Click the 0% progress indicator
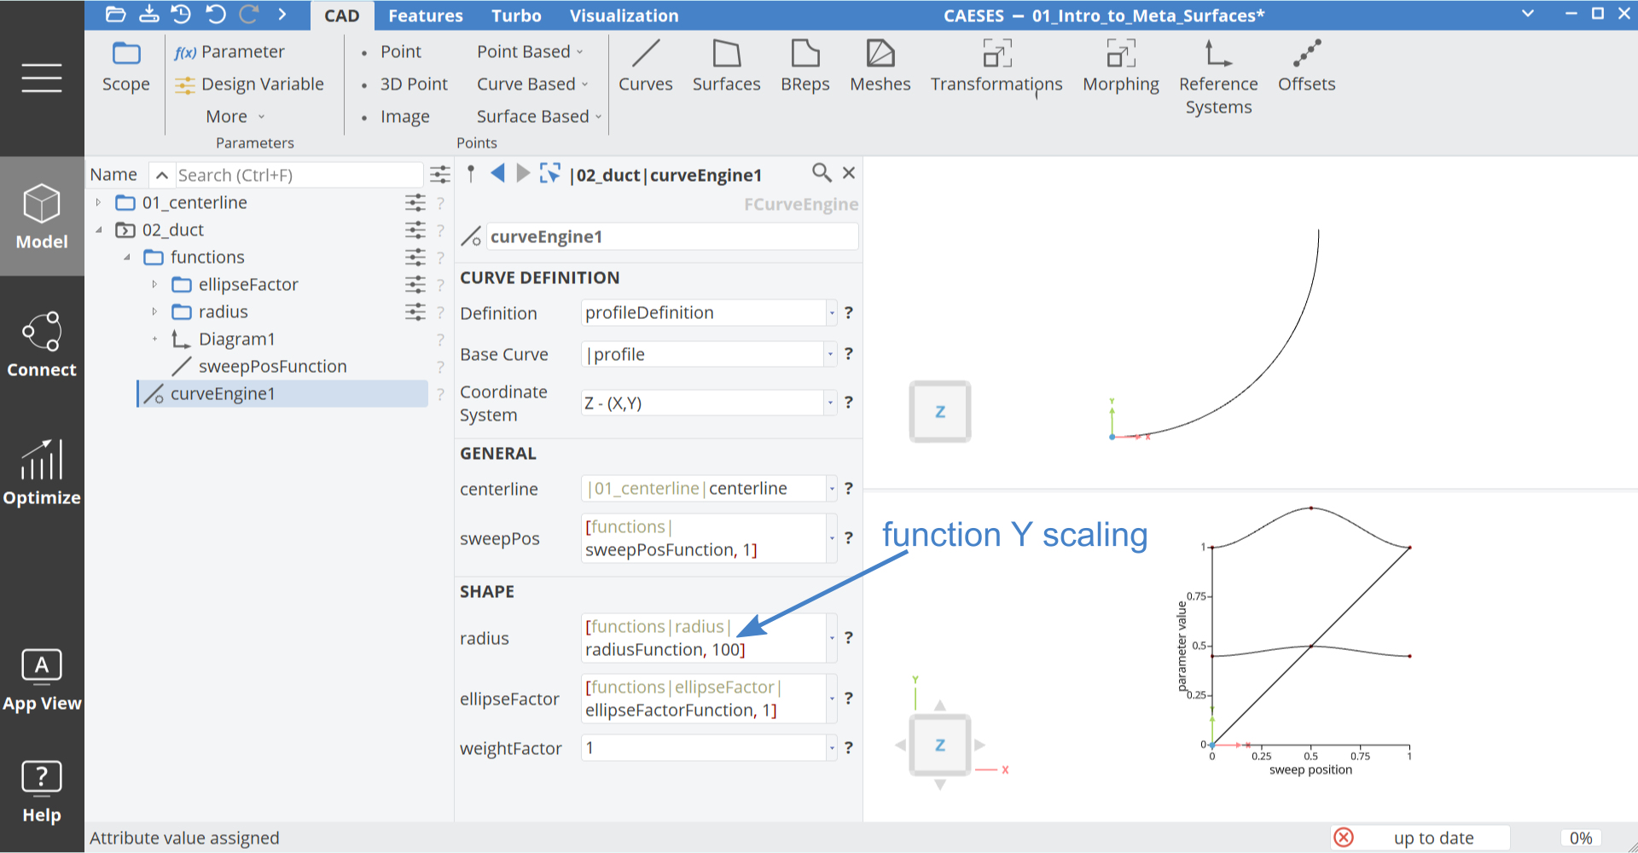Viewport: 1638px width, 853px height. pos(1580,838)
